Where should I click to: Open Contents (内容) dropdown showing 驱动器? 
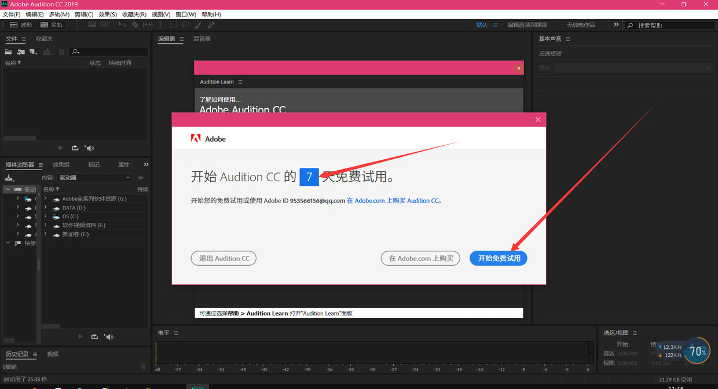click(x=95, y=178)
